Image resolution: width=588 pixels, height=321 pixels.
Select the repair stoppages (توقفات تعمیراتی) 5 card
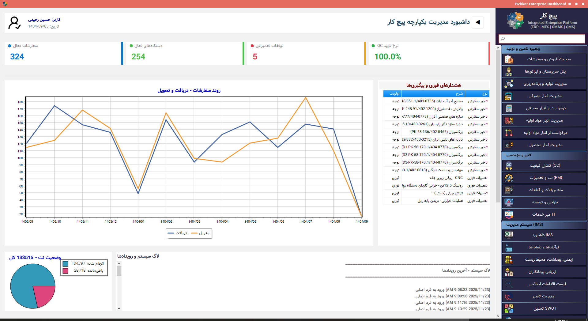tap(306, 53)
